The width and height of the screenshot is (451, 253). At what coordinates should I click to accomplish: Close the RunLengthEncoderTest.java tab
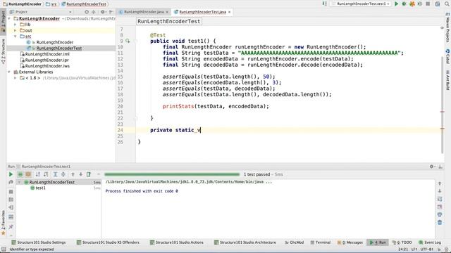coord(229,12)
